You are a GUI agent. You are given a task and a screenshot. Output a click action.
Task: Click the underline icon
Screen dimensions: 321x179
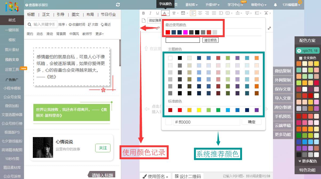157,13
